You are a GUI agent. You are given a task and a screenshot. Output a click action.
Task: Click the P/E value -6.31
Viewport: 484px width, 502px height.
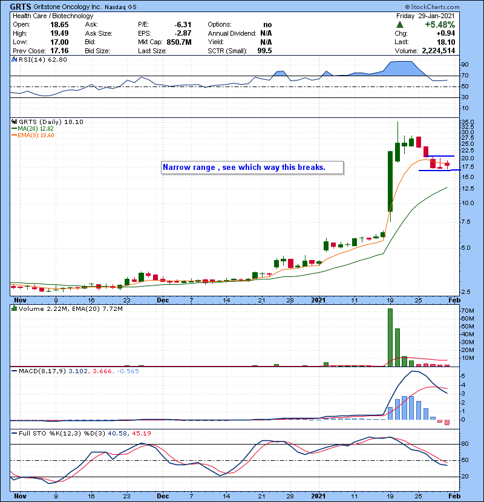pyautogui.click(x=183, y=25)
